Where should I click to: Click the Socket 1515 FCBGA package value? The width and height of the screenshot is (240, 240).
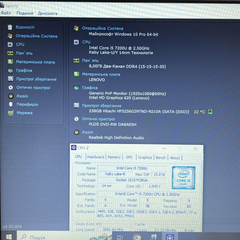click(x=132, y=180)
